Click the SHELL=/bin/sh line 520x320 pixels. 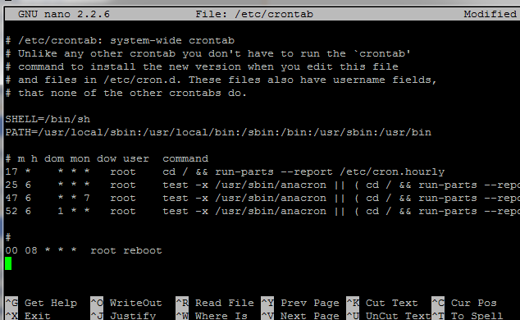point(48,119)
